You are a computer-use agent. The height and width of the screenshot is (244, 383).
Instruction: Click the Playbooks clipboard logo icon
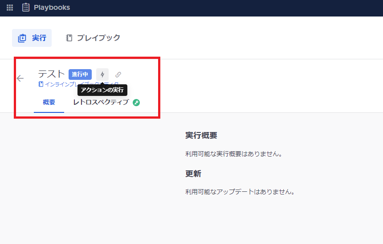(26, 7)
